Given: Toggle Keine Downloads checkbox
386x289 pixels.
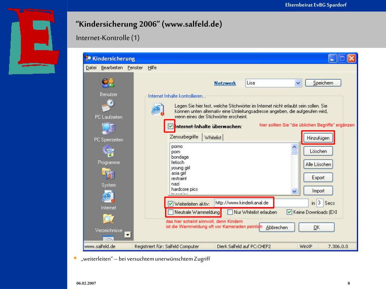Looking at the screenshot, I should pos(289,212).
